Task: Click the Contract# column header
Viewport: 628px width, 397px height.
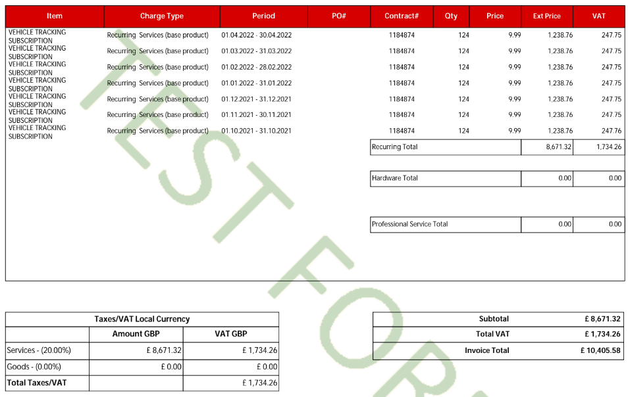Action: pyautogui.click(x=402, y=16)
